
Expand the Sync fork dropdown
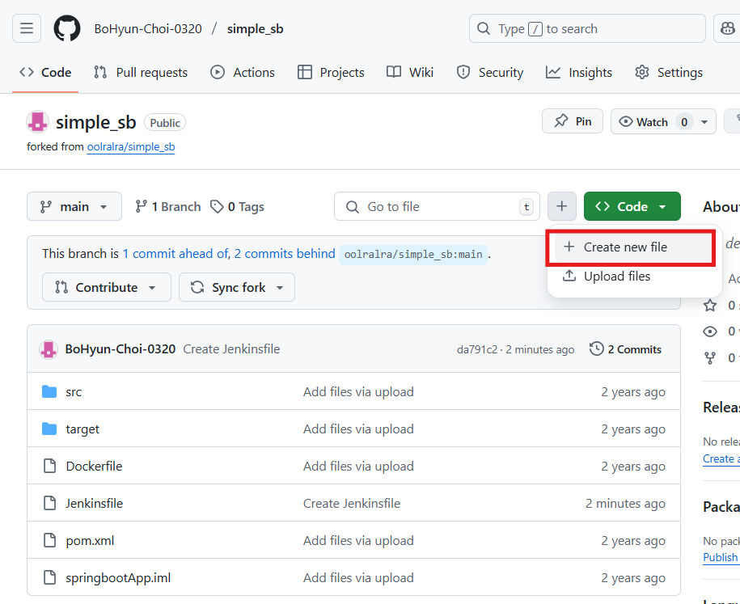pyautogui.click(x=236, y=287)
